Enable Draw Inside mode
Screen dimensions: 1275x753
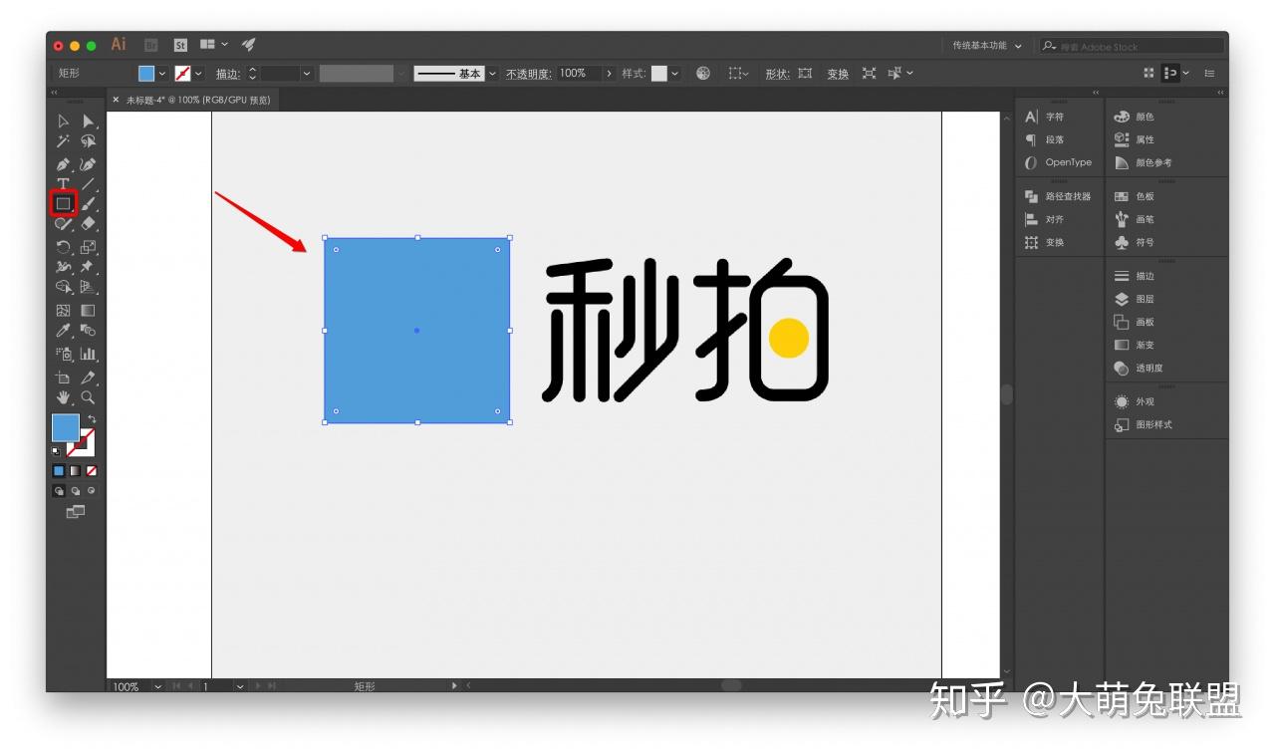pyautogui.click(x=92, y=490)
